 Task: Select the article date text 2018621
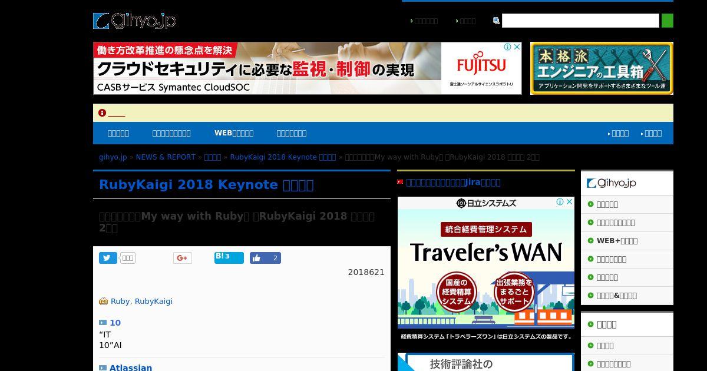pos(366,272)
